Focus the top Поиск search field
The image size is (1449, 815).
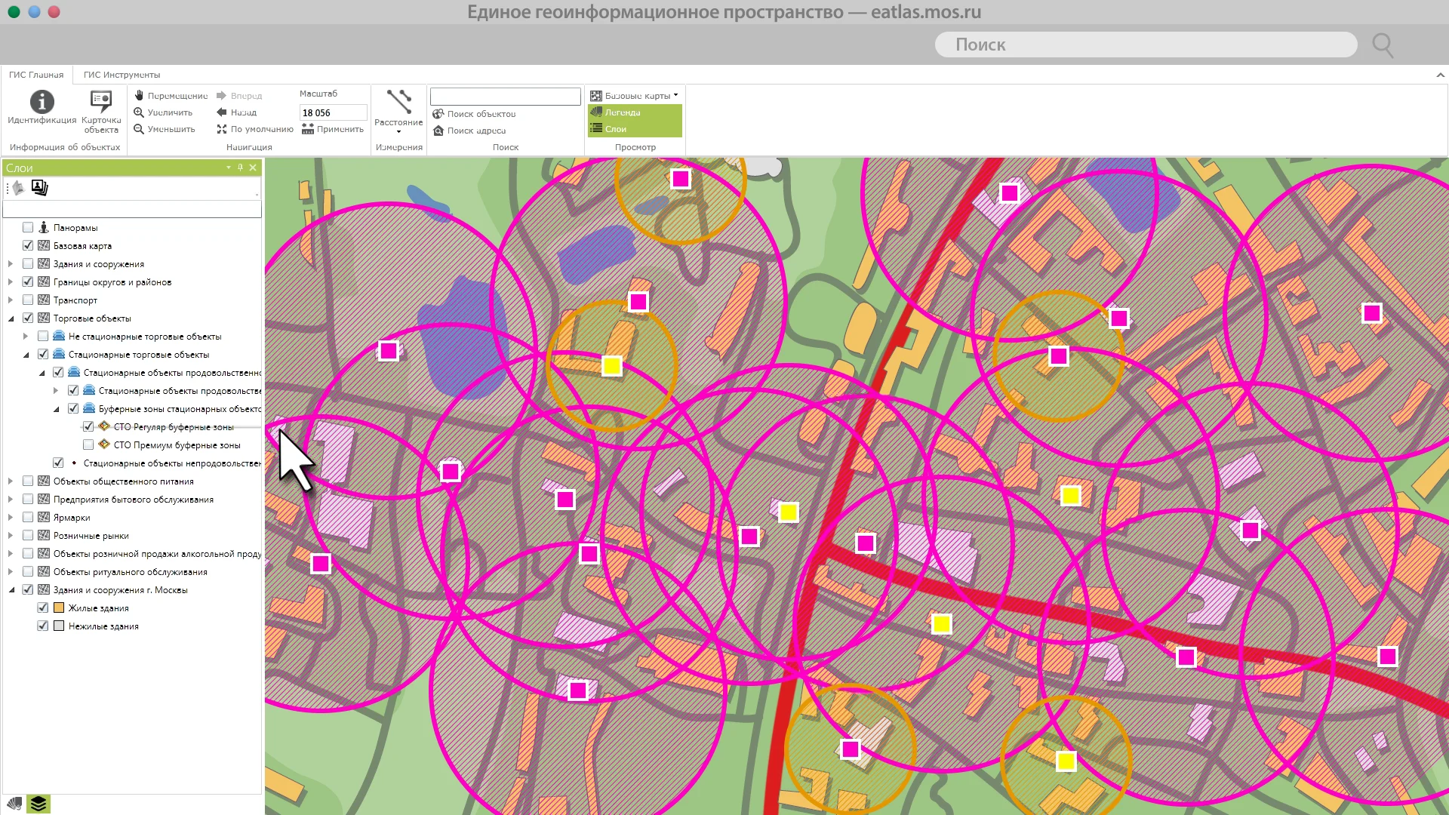click(x=1146, y=45)
